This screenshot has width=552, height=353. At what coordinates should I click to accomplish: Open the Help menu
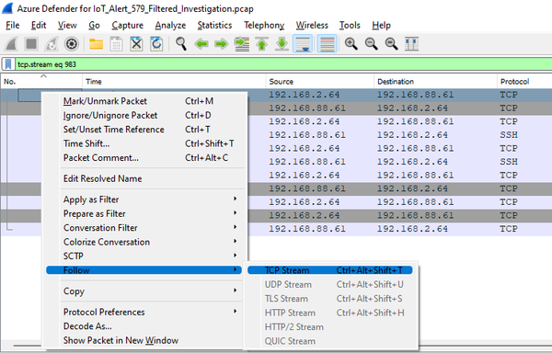[x=381, y=26]
